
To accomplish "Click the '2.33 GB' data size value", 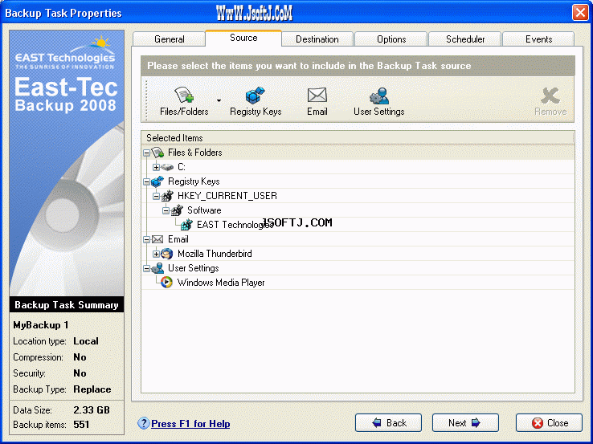I will 92,410.
